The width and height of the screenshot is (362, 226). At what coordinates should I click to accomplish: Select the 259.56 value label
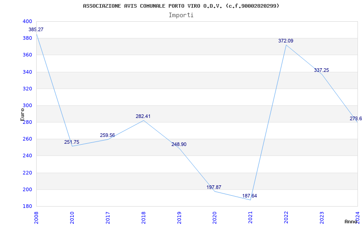(x=107, y=135)
